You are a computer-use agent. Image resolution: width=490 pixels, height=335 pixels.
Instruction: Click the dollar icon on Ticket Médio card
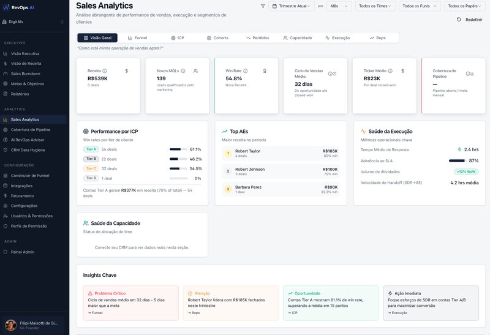(403, 71)
